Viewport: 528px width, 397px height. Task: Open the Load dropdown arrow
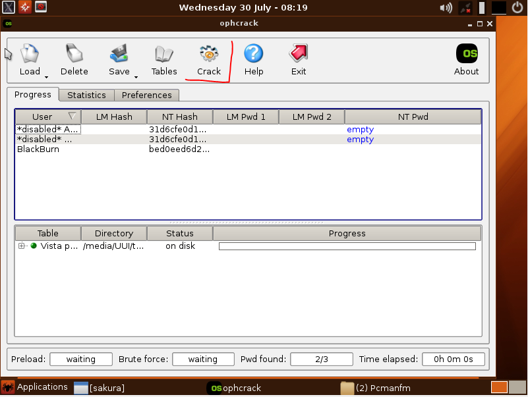point(46,78)
